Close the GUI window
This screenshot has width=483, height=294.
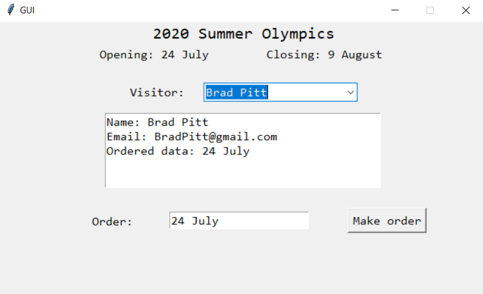point(466,10)
